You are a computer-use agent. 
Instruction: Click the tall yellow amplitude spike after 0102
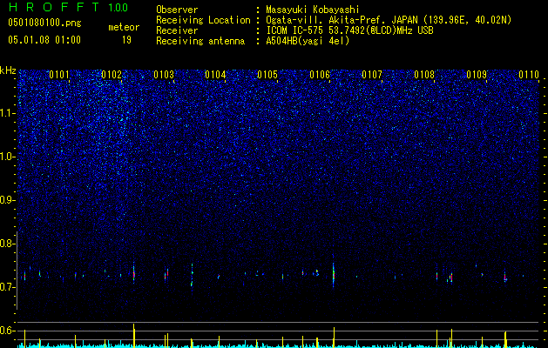coord(134,335)
